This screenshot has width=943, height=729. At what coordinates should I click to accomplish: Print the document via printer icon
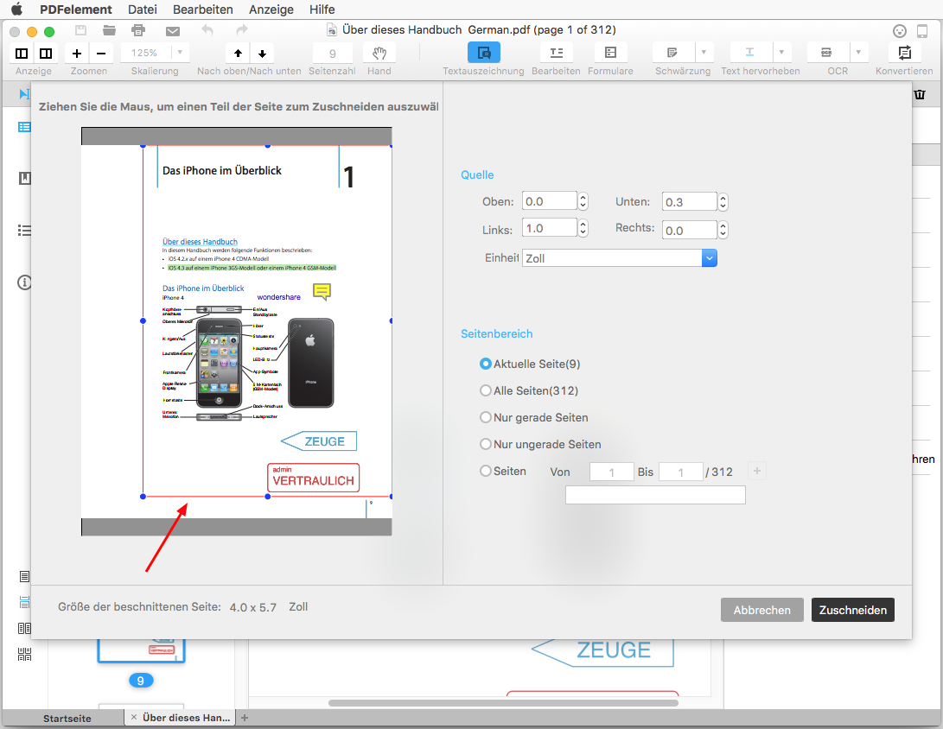tap(138, 30)
